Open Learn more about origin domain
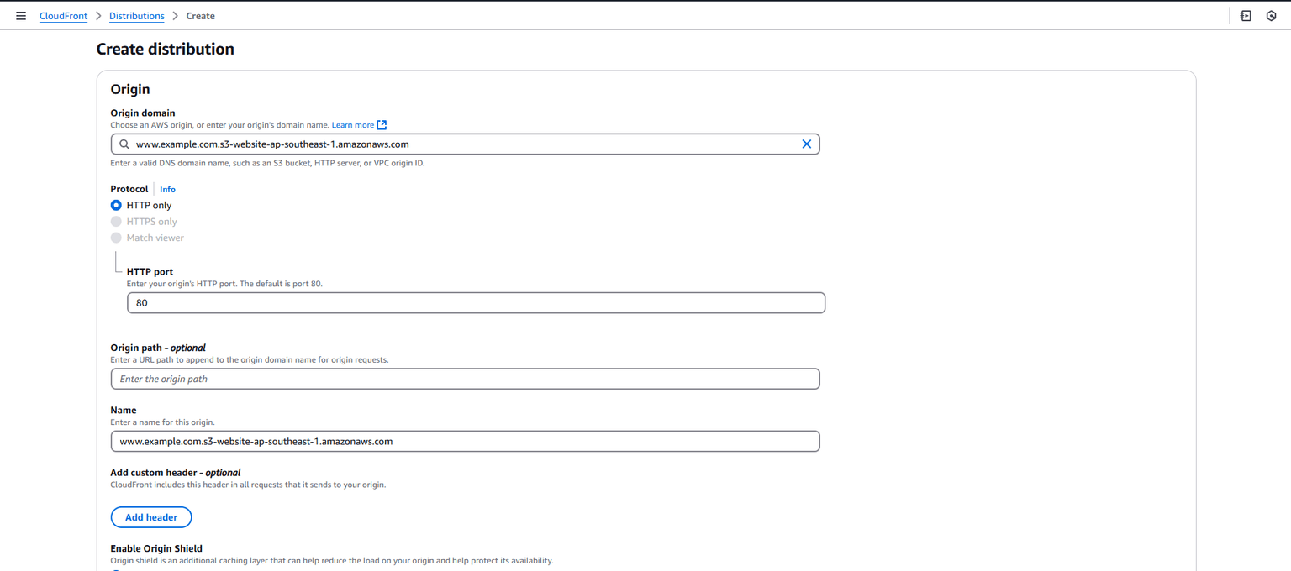Viewport: 1291px width, 571px height. tap(352, 125)
